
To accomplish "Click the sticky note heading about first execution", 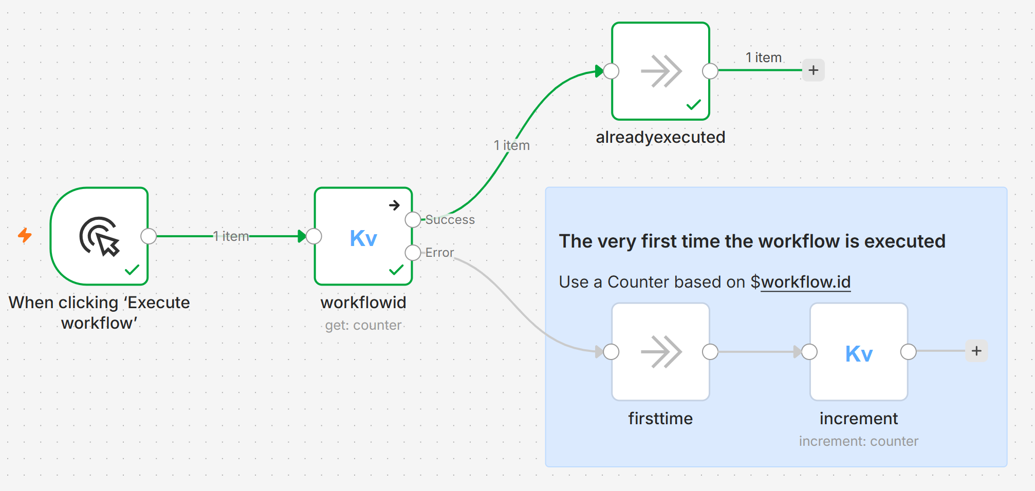I will (752, 241).
